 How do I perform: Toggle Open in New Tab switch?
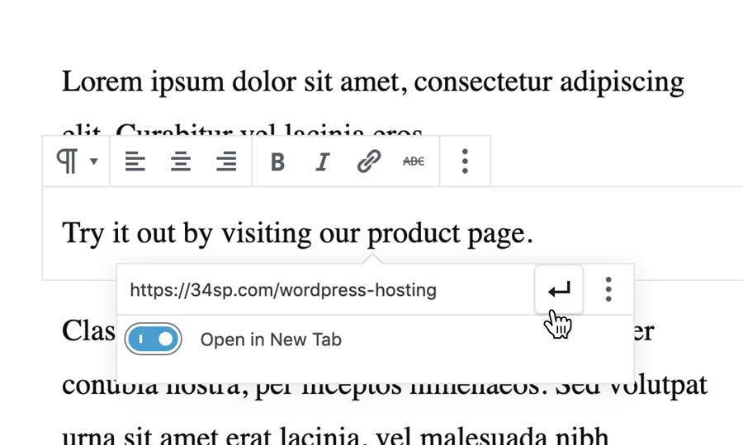coord(153,339)
